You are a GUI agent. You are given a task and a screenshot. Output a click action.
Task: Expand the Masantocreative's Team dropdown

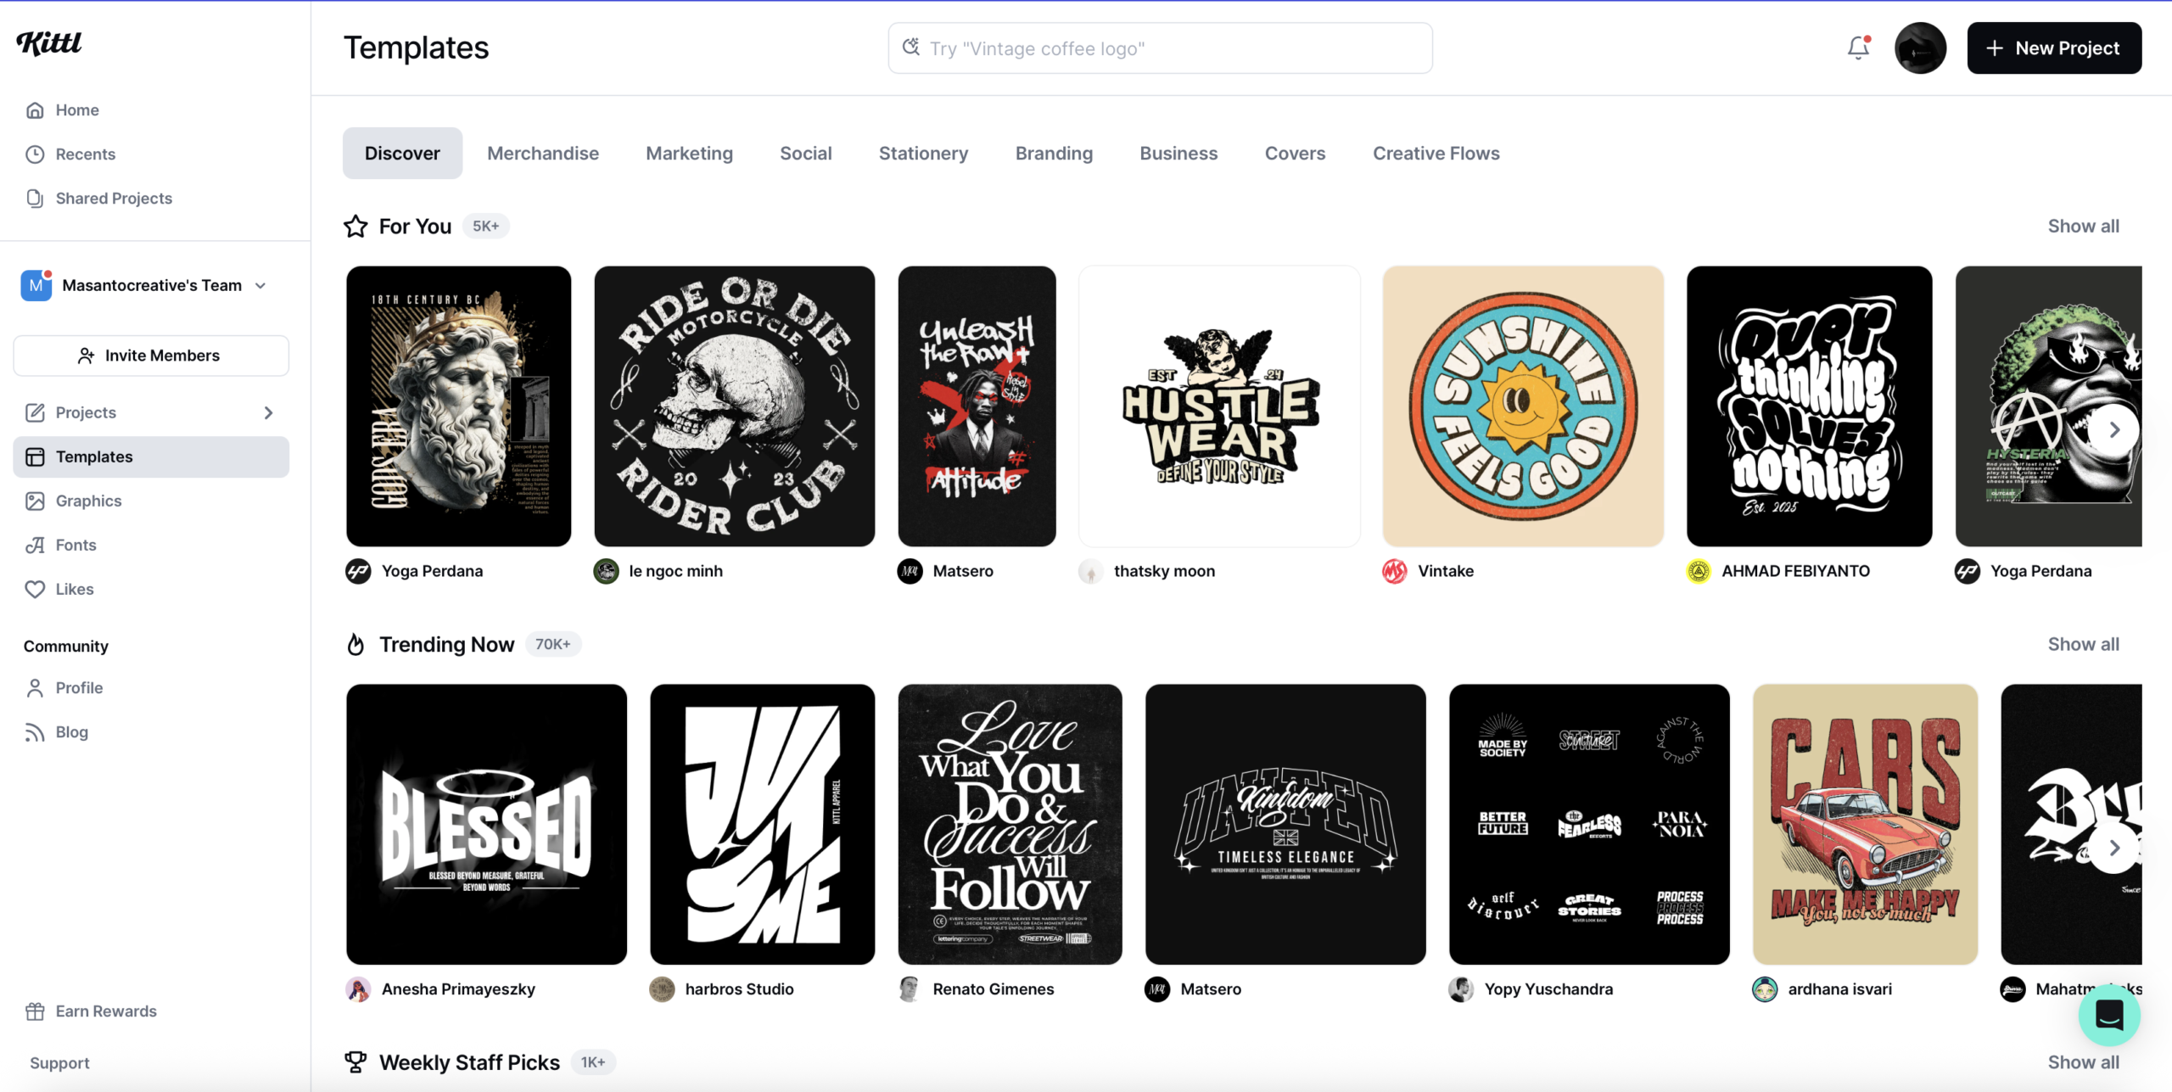click(260, 286)
